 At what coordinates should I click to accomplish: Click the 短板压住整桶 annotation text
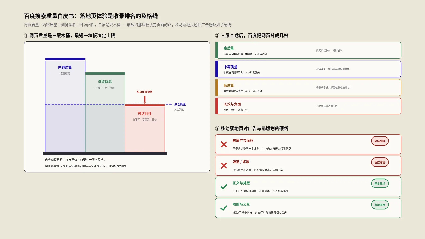145,92
